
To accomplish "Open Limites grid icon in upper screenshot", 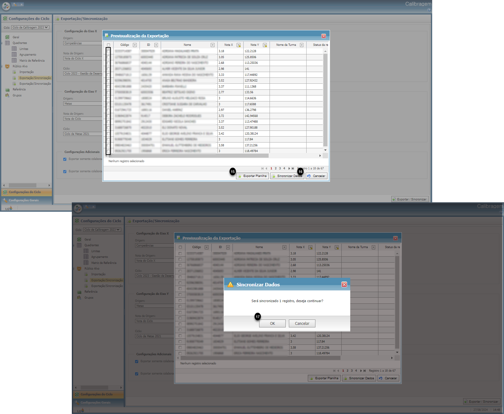I will coord(14,49).
